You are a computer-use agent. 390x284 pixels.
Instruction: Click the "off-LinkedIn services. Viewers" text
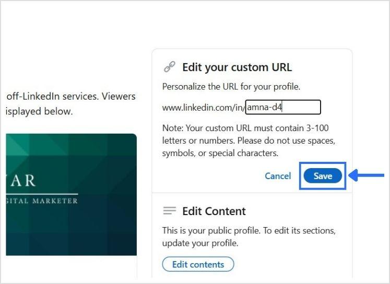click(x=70, y=96)
